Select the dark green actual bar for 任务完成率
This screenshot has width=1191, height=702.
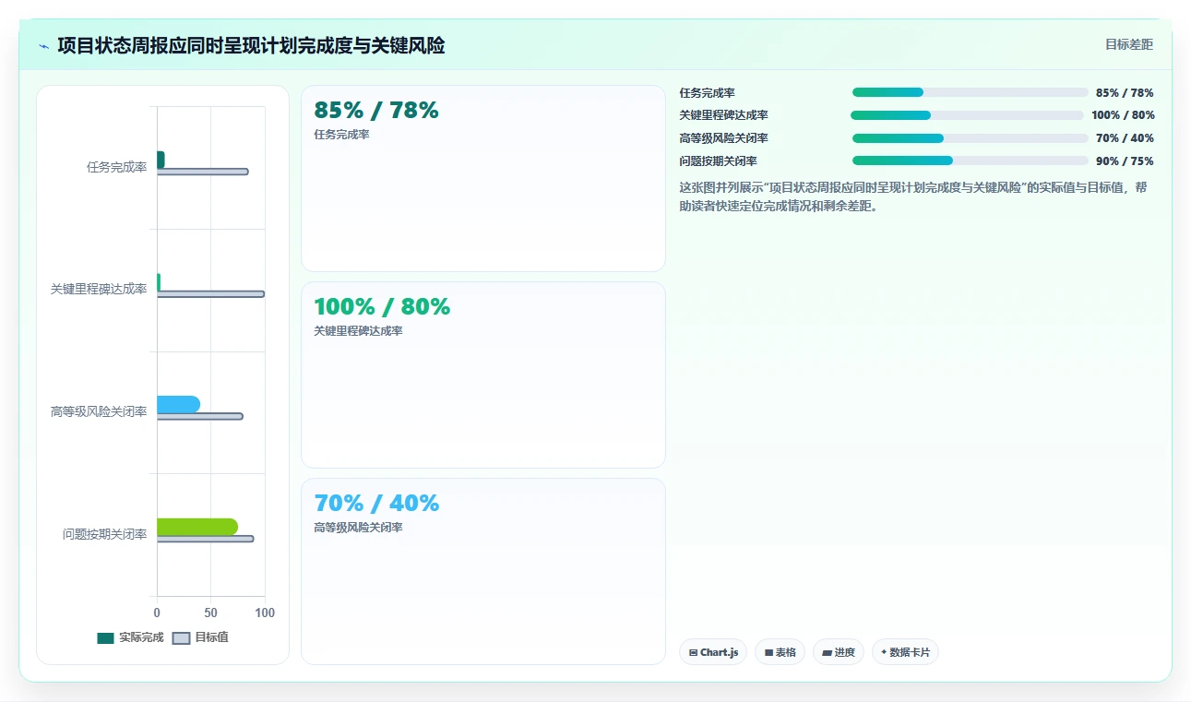tap(161, 160)
